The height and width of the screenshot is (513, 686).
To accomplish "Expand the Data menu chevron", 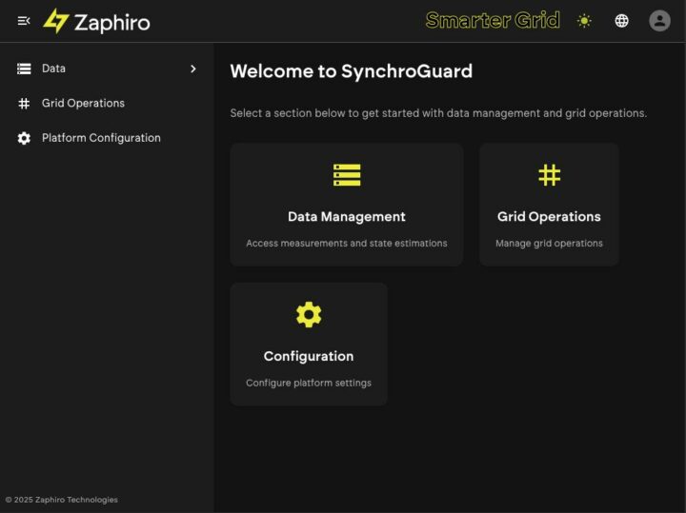I will point(193,69).
